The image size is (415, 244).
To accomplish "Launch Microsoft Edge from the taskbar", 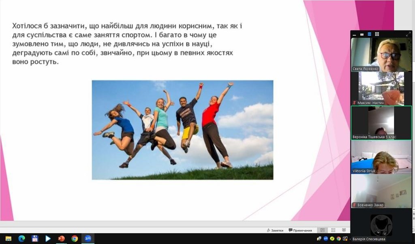I will click(x=21, y=239).
